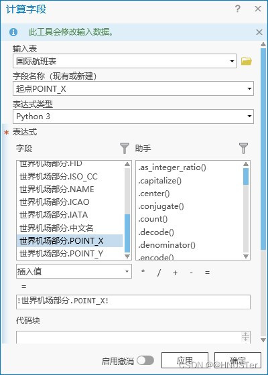Screen dimensions: 268x375
Task: Choose helper .denominator()
Action: 167,245
